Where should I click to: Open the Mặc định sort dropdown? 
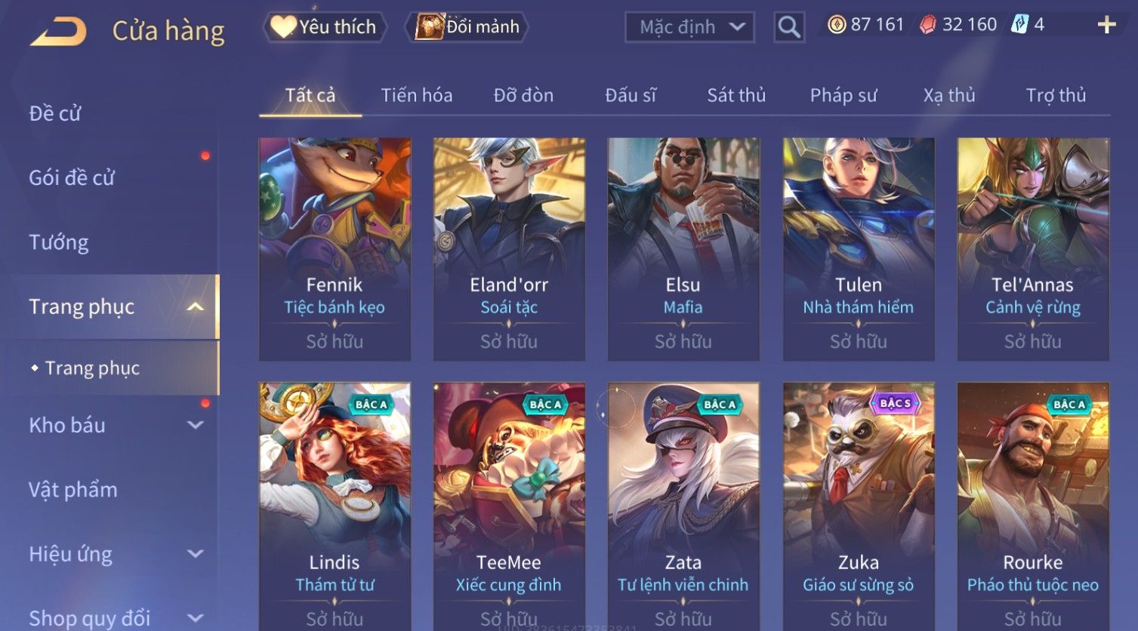(689, 27)
